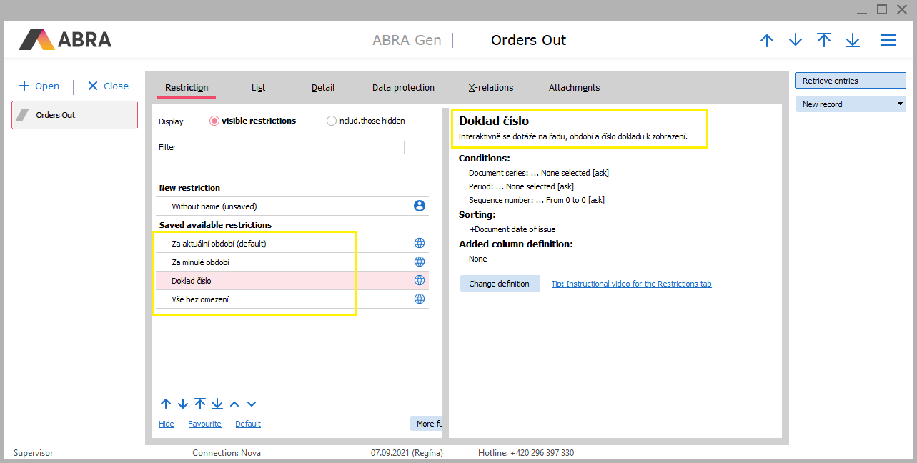The height and width of the screenshot is (463, 917).
Task: Click Orders Out title in header
Action: [x=528, y=40]
